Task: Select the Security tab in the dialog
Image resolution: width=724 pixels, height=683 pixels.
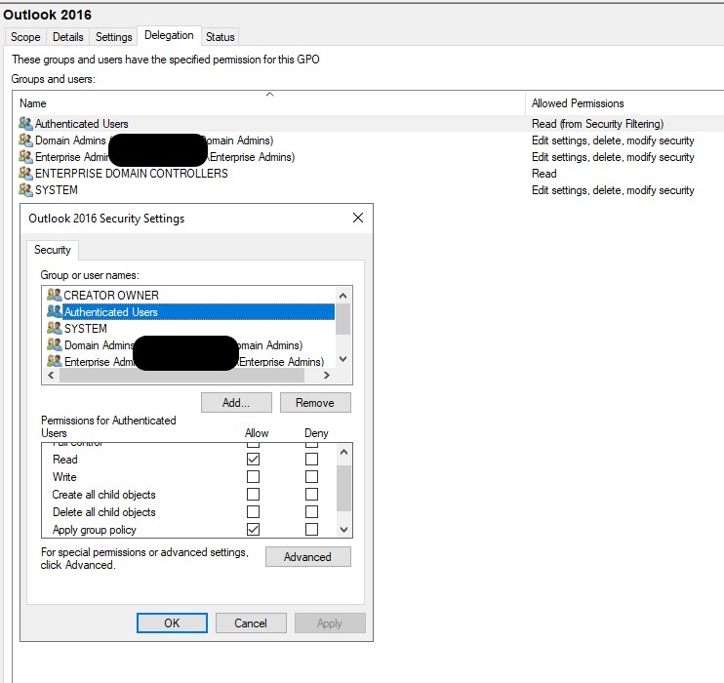Action: pos(52,250)
